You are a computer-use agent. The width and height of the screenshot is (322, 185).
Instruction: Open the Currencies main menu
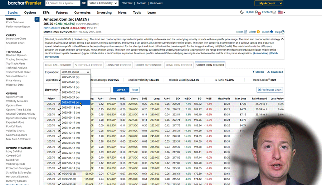click(x=82, y=12)
